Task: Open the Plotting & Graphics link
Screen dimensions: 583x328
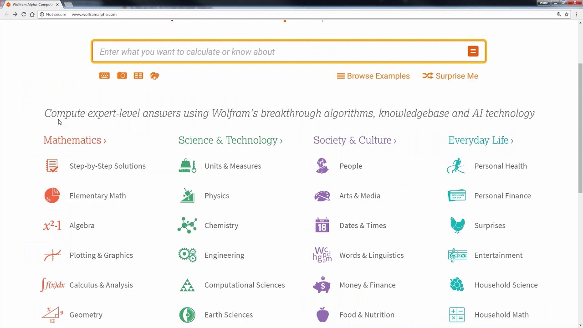Action: 101,255
